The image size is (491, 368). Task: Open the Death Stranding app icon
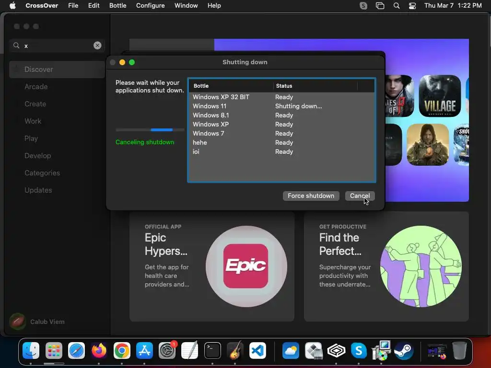[x=428, y=145]
